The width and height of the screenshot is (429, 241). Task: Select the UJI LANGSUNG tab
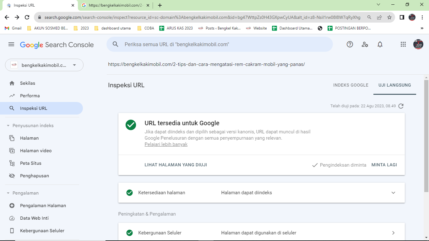(x=395, y=85)
